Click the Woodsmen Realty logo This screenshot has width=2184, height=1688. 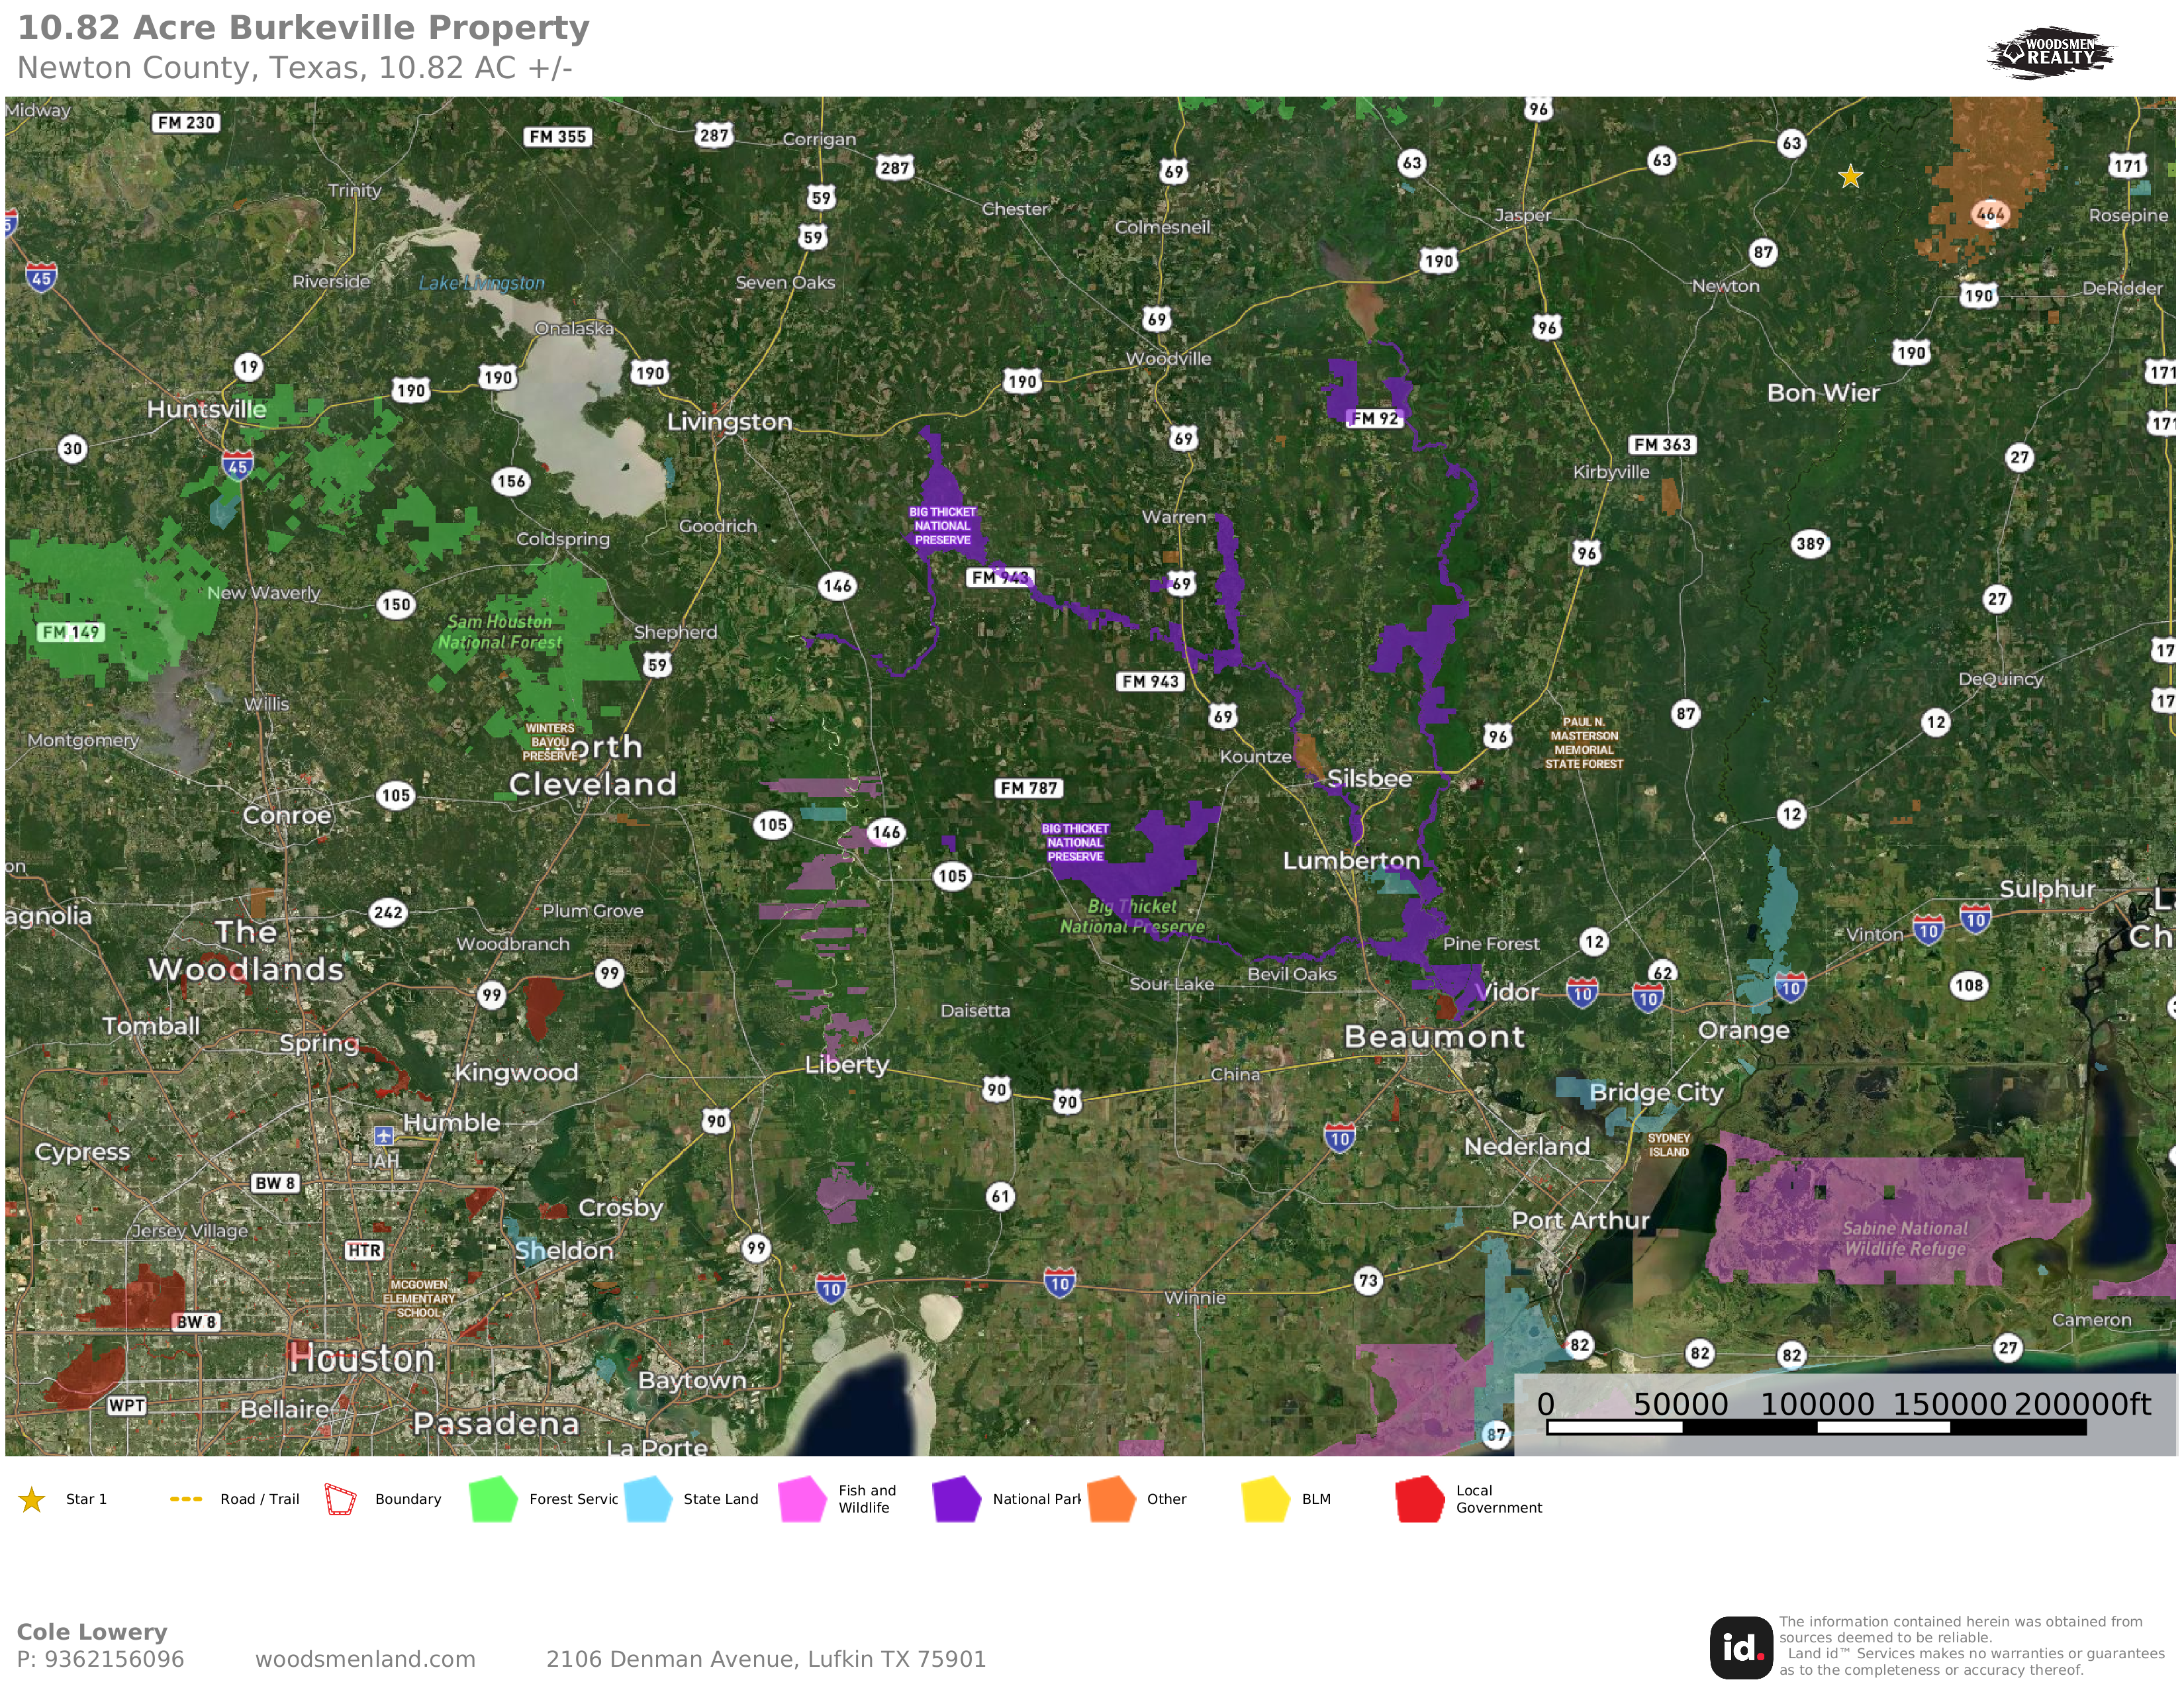2050,52
